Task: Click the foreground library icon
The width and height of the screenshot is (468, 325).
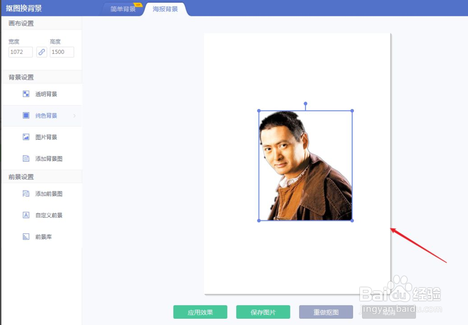Action: (x=26, y=237)
